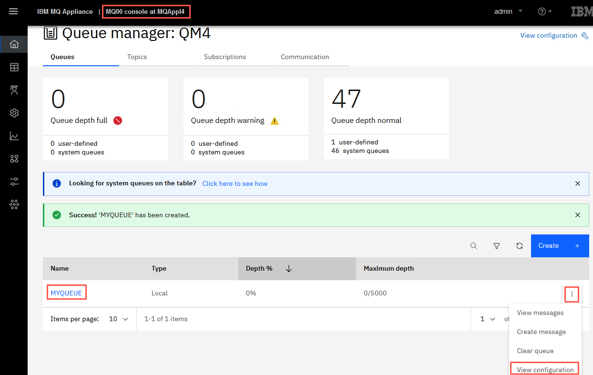This screenshot has height=375, width=593.
Task: Open the page number selector
Action: pyautogui.click(x=488, y=319)
